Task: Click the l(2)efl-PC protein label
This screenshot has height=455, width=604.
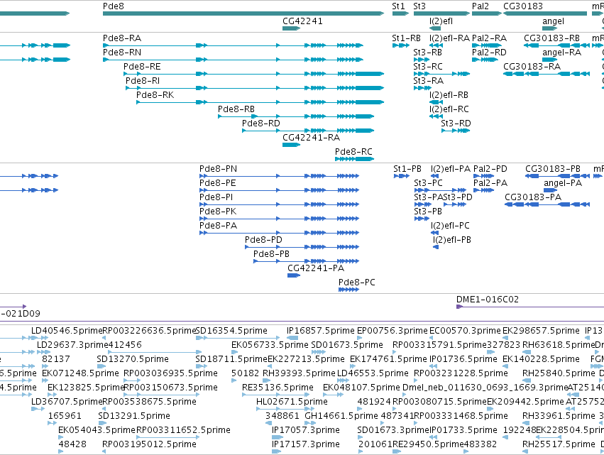Action: click(x=450, y=226)
